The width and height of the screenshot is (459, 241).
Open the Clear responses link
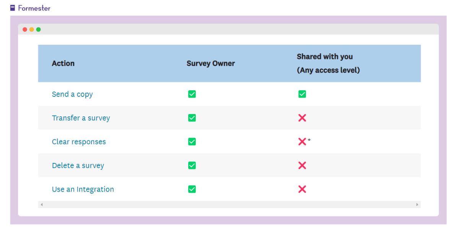point(79,142)
